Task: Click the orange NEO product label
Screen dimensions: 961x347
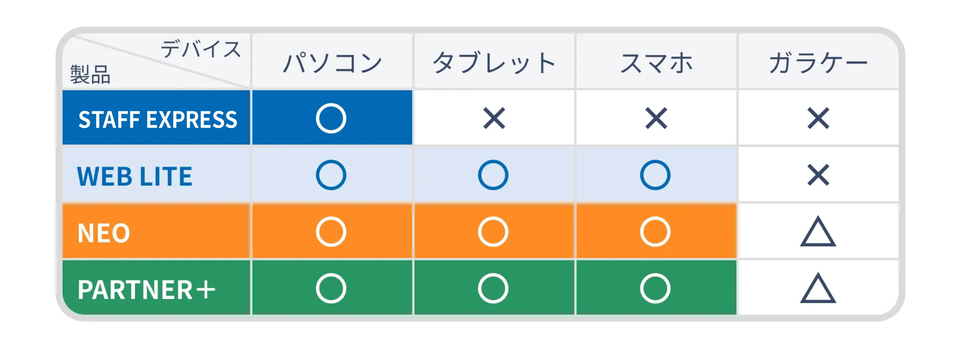Action: click(x=104, y=233)
